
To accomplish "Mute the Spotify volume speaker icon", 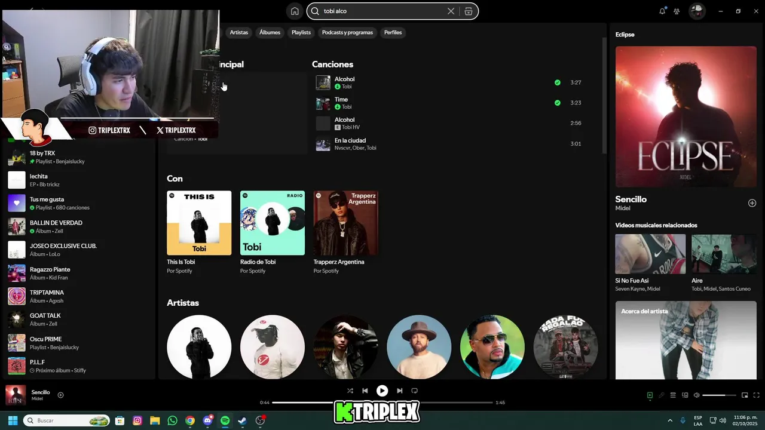I will (x=696, y=395).
